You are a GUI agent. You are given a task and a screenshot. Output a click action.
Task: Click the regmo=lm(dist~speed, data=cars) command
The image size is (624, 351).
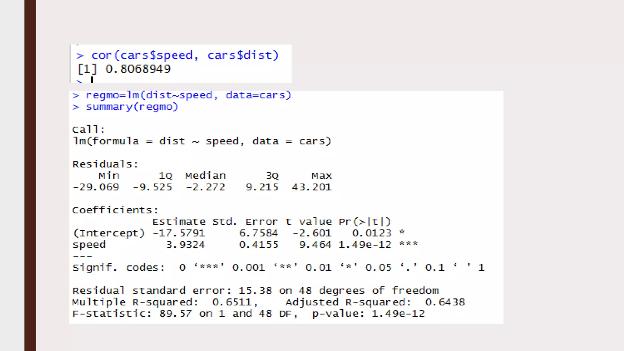pos(188,95)
